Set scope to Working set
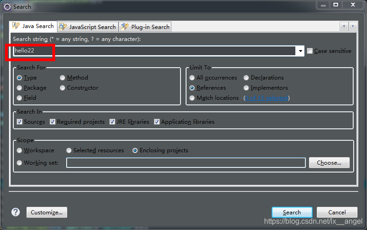 point(19,163)
